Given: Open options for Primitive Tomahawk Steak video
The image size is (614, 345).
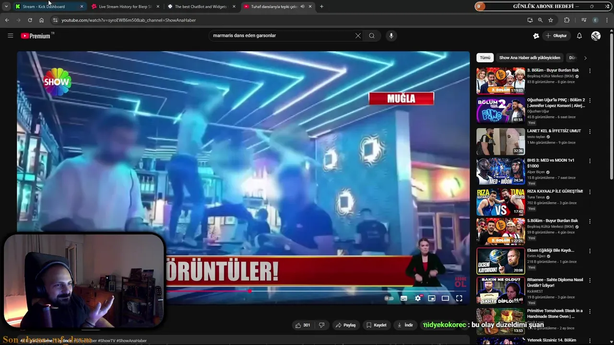Looking at the screenshot, I should point(590,311).
